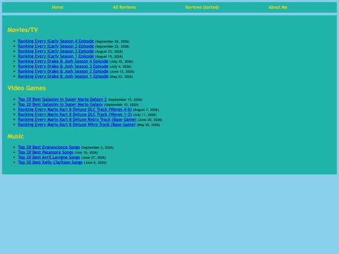Image resolution: width=339 pixels, height=254 pixels.
Task: Open Drake & Josh Season 4 ranking
Action: (63, 61)
